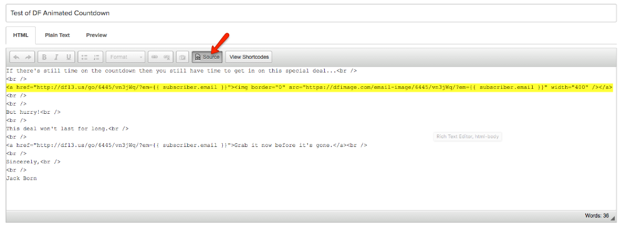Click the Unlink icon
The image size is (626, 227).
click(167, 57)
